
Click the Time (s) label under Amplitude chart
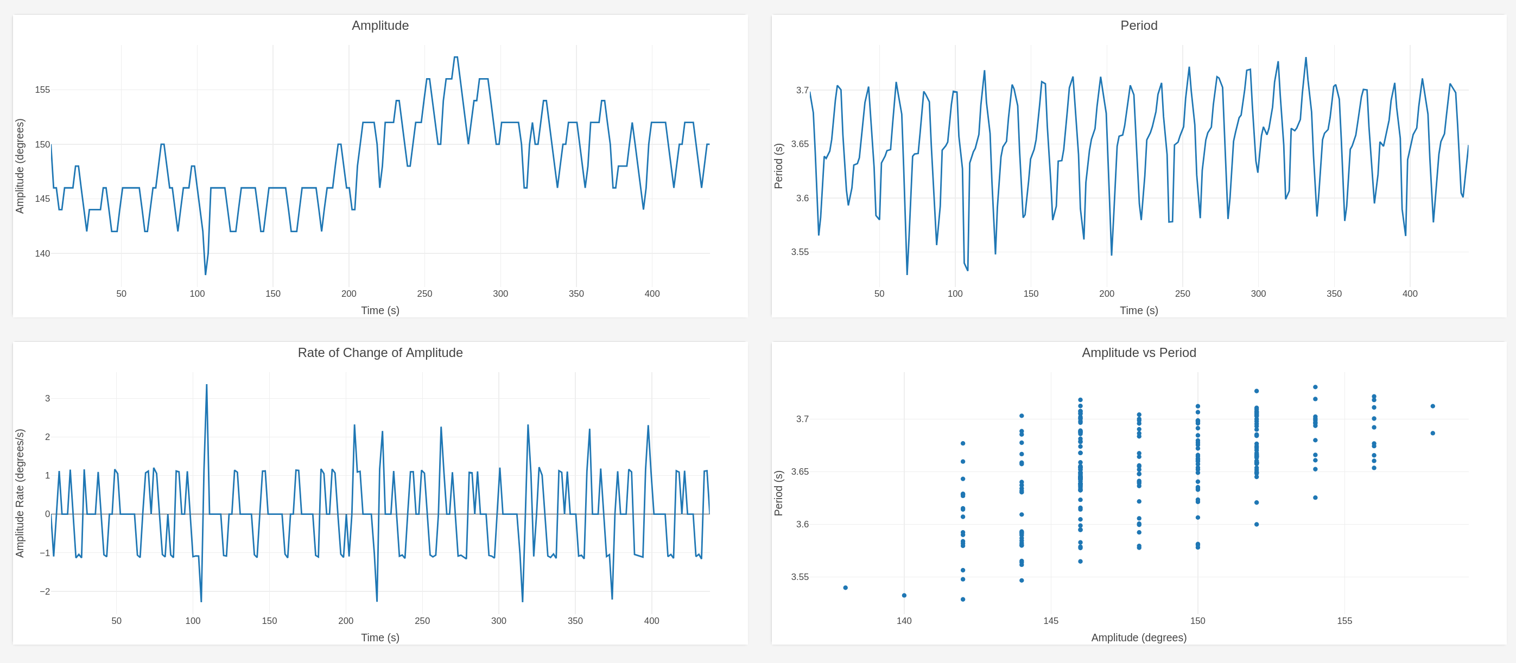tap(379, 310)
